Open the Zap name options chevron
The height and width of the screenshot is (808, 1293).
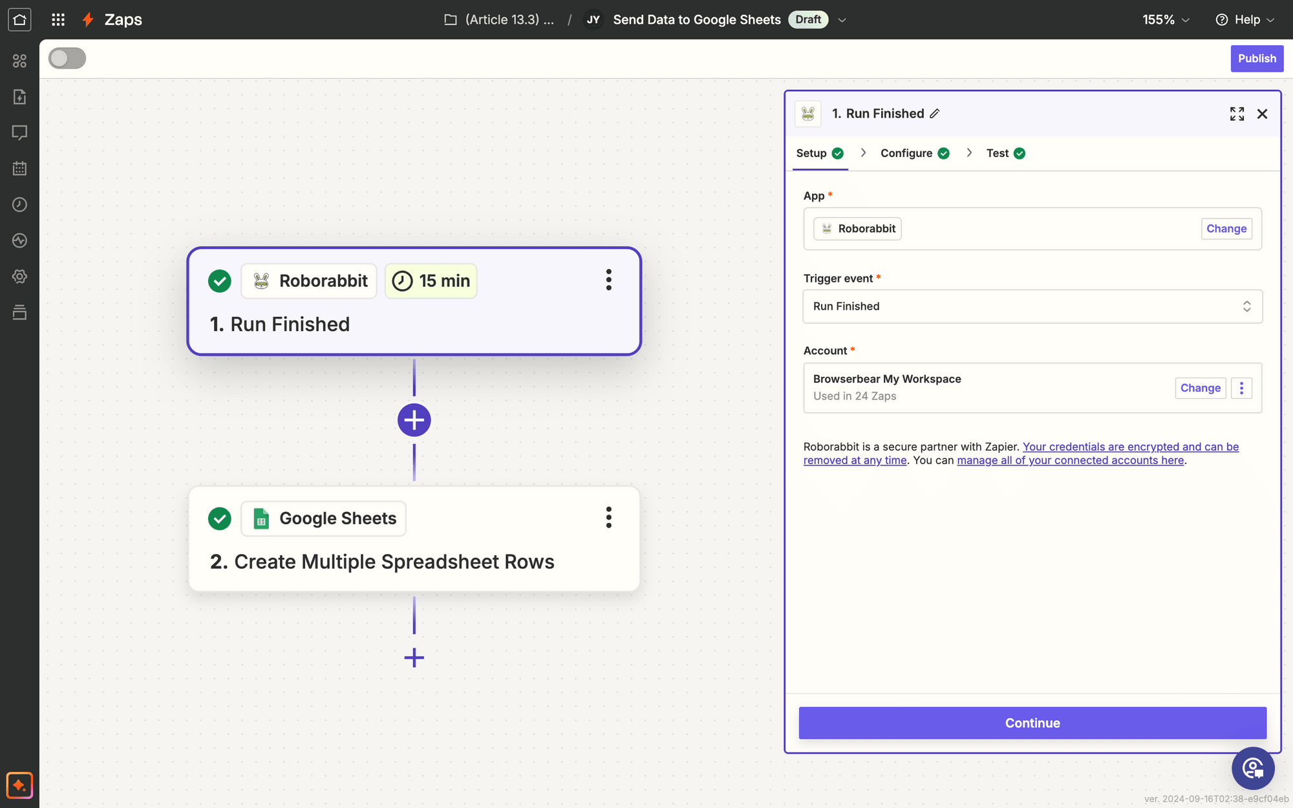[x=842, y=20]
